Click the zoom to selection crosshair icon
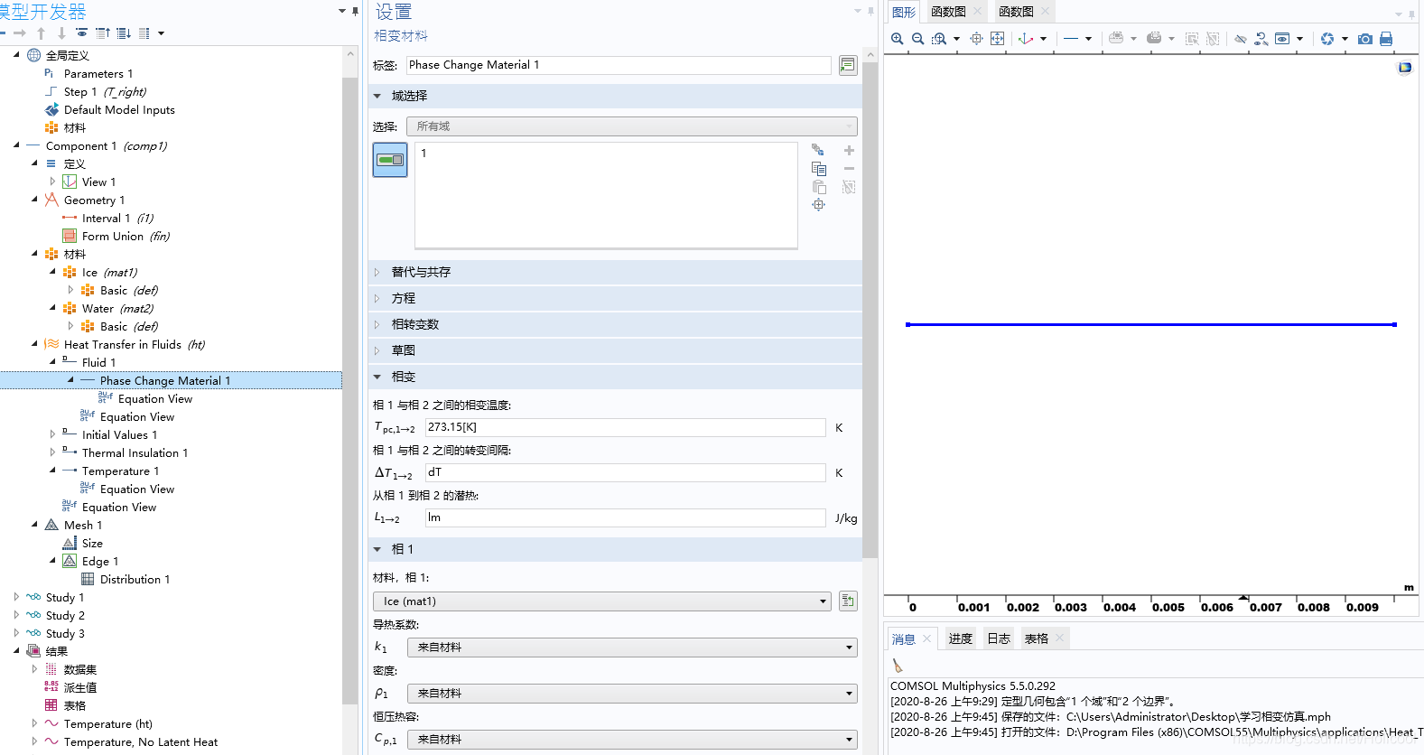Image resolution: width=1424 pixels, height=755 pixels. (x=819, y=205)
